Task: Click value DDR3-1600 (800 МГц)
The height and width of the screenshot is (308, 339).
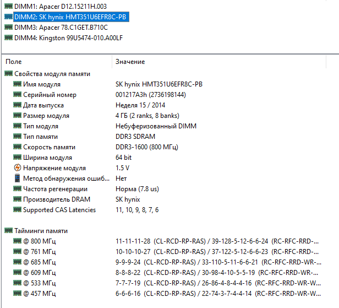Action: (147, 147)
